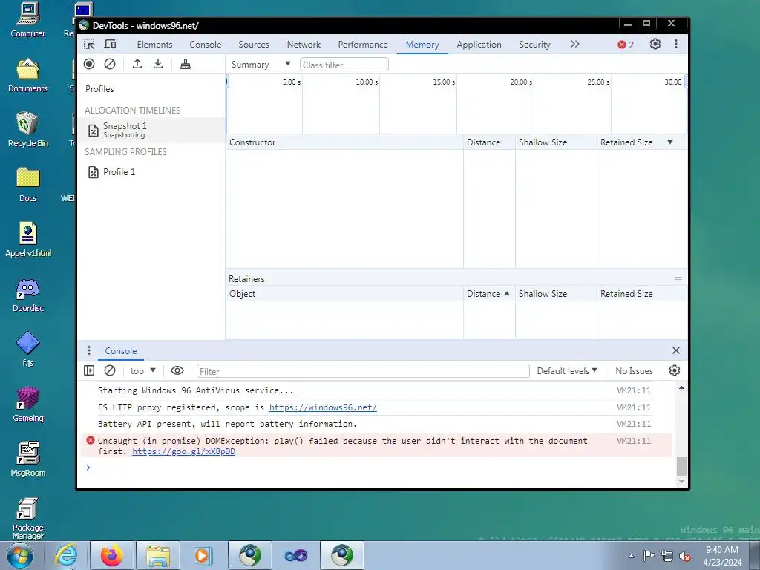Screen dimensions: 760x570
Task: Toggle the live expression eye icon
Action: [177, 371]
